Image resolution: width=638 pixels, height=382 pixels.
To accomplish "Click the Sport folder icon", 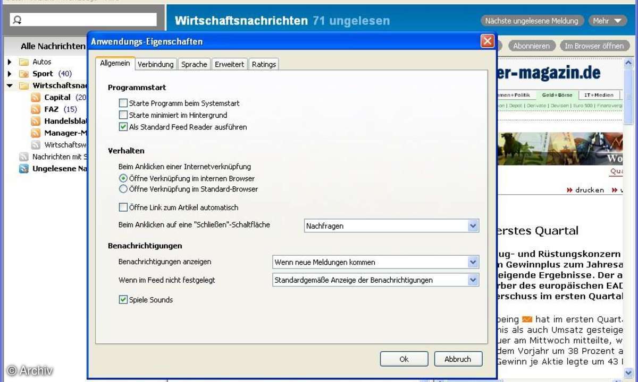I will pyautogui.click(x=23, y=74).
